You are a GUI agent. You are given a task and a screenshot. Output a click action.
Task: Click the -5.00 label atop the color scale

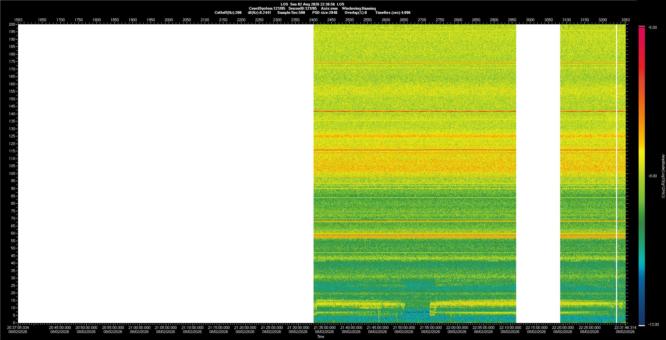coord(652,27)
